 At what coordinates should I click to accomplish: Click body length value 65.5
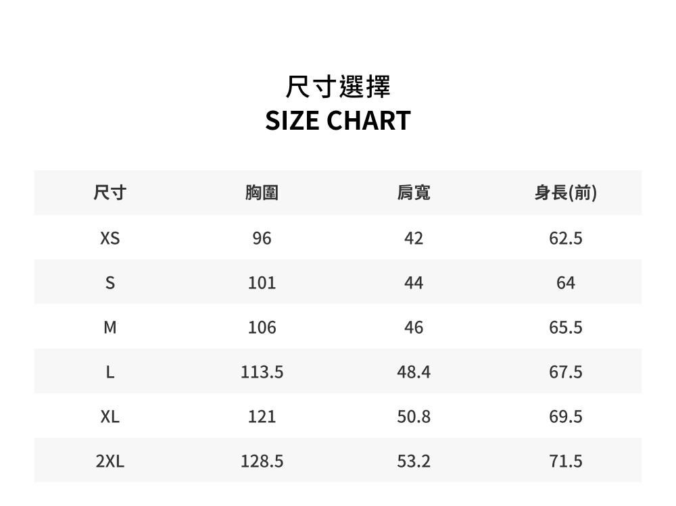565,328
